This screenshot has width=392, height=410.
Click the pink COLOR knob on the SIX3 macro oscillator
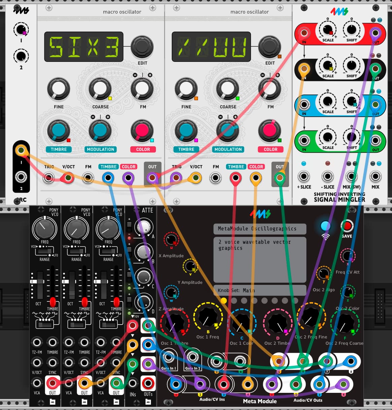tap(142, 131)
